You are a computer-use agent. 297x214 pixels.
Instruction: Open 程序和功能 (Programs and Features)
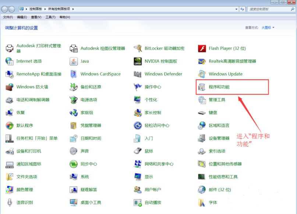219,87
